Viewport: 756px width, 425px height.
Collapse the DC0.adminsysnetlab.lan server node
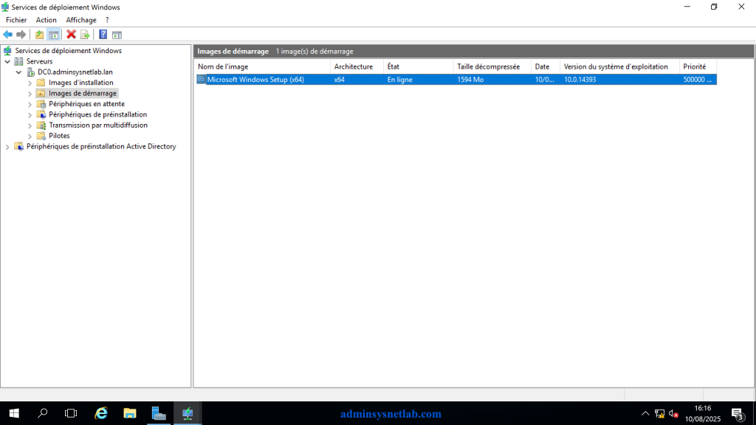tap(18, 72)
